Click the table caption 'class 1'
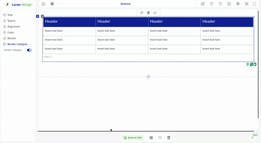 [48, 57]
